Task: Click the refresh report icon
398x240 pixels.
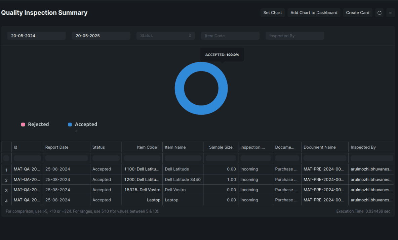Action: pos(379,13)
